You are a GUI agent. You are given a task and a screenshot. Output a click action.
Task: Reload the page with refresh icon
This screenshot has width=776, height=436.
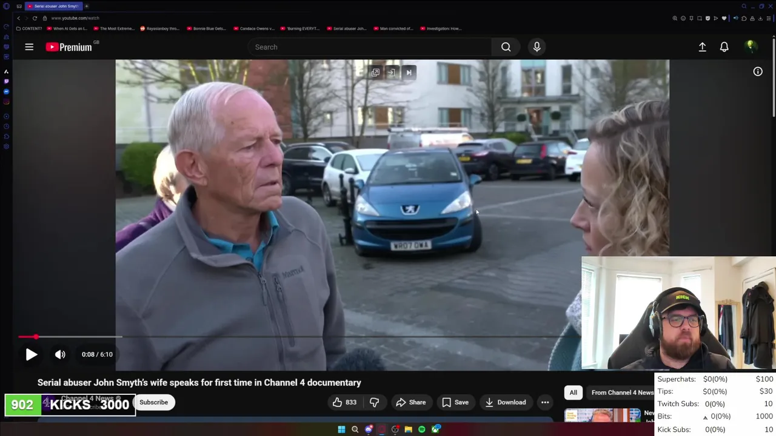point(35,18)
